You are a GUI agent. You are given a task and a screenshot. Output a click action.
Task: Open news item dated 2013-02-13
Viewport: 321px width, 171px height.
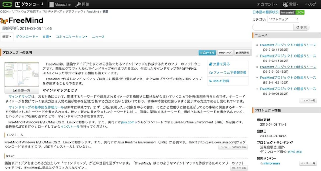pyautogui.click(x=288, y=56)
